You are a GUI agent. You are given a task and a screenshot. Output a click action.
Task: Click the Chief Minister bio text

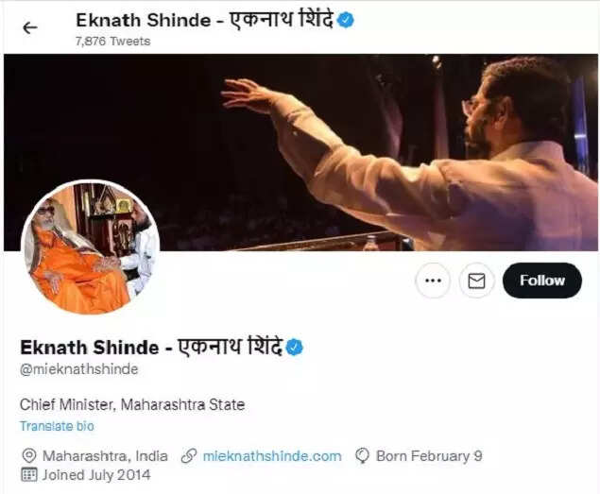(132, 404)
